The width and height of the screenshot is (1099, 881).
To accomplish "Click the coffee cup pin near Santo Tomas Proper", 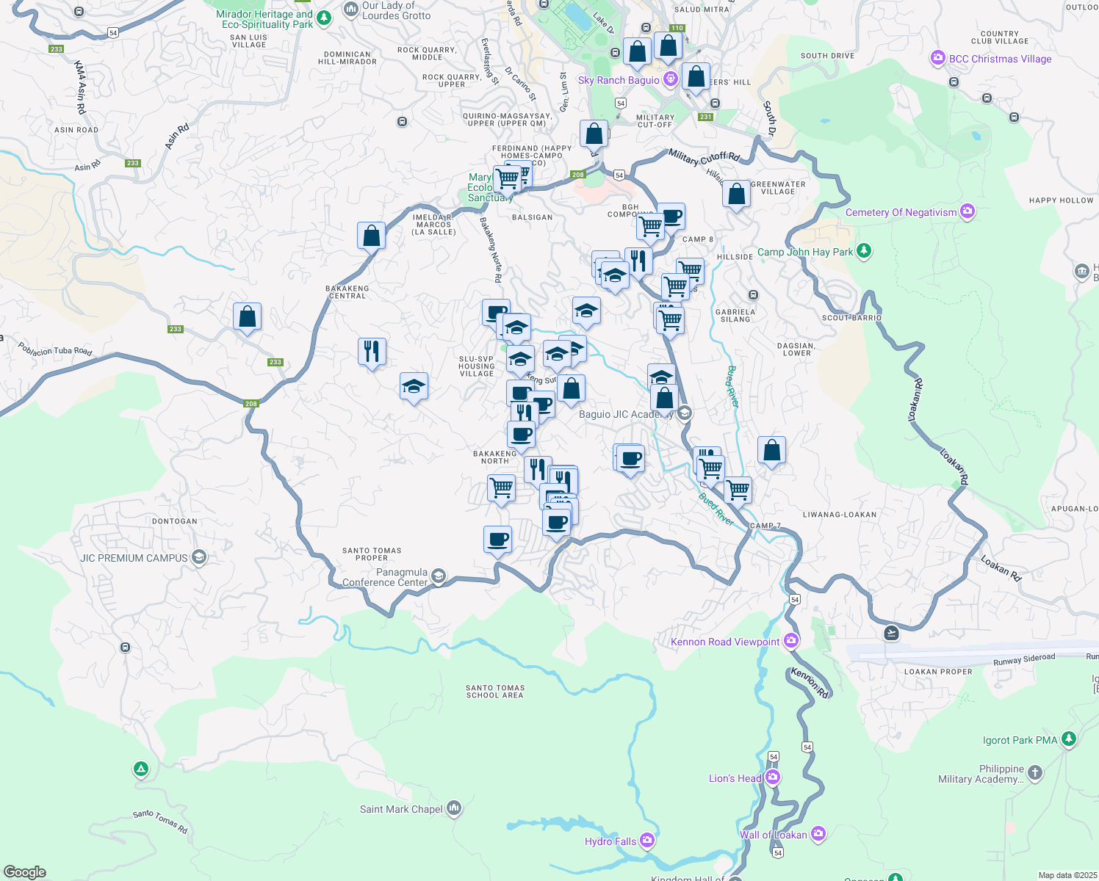I will (498, 540).
